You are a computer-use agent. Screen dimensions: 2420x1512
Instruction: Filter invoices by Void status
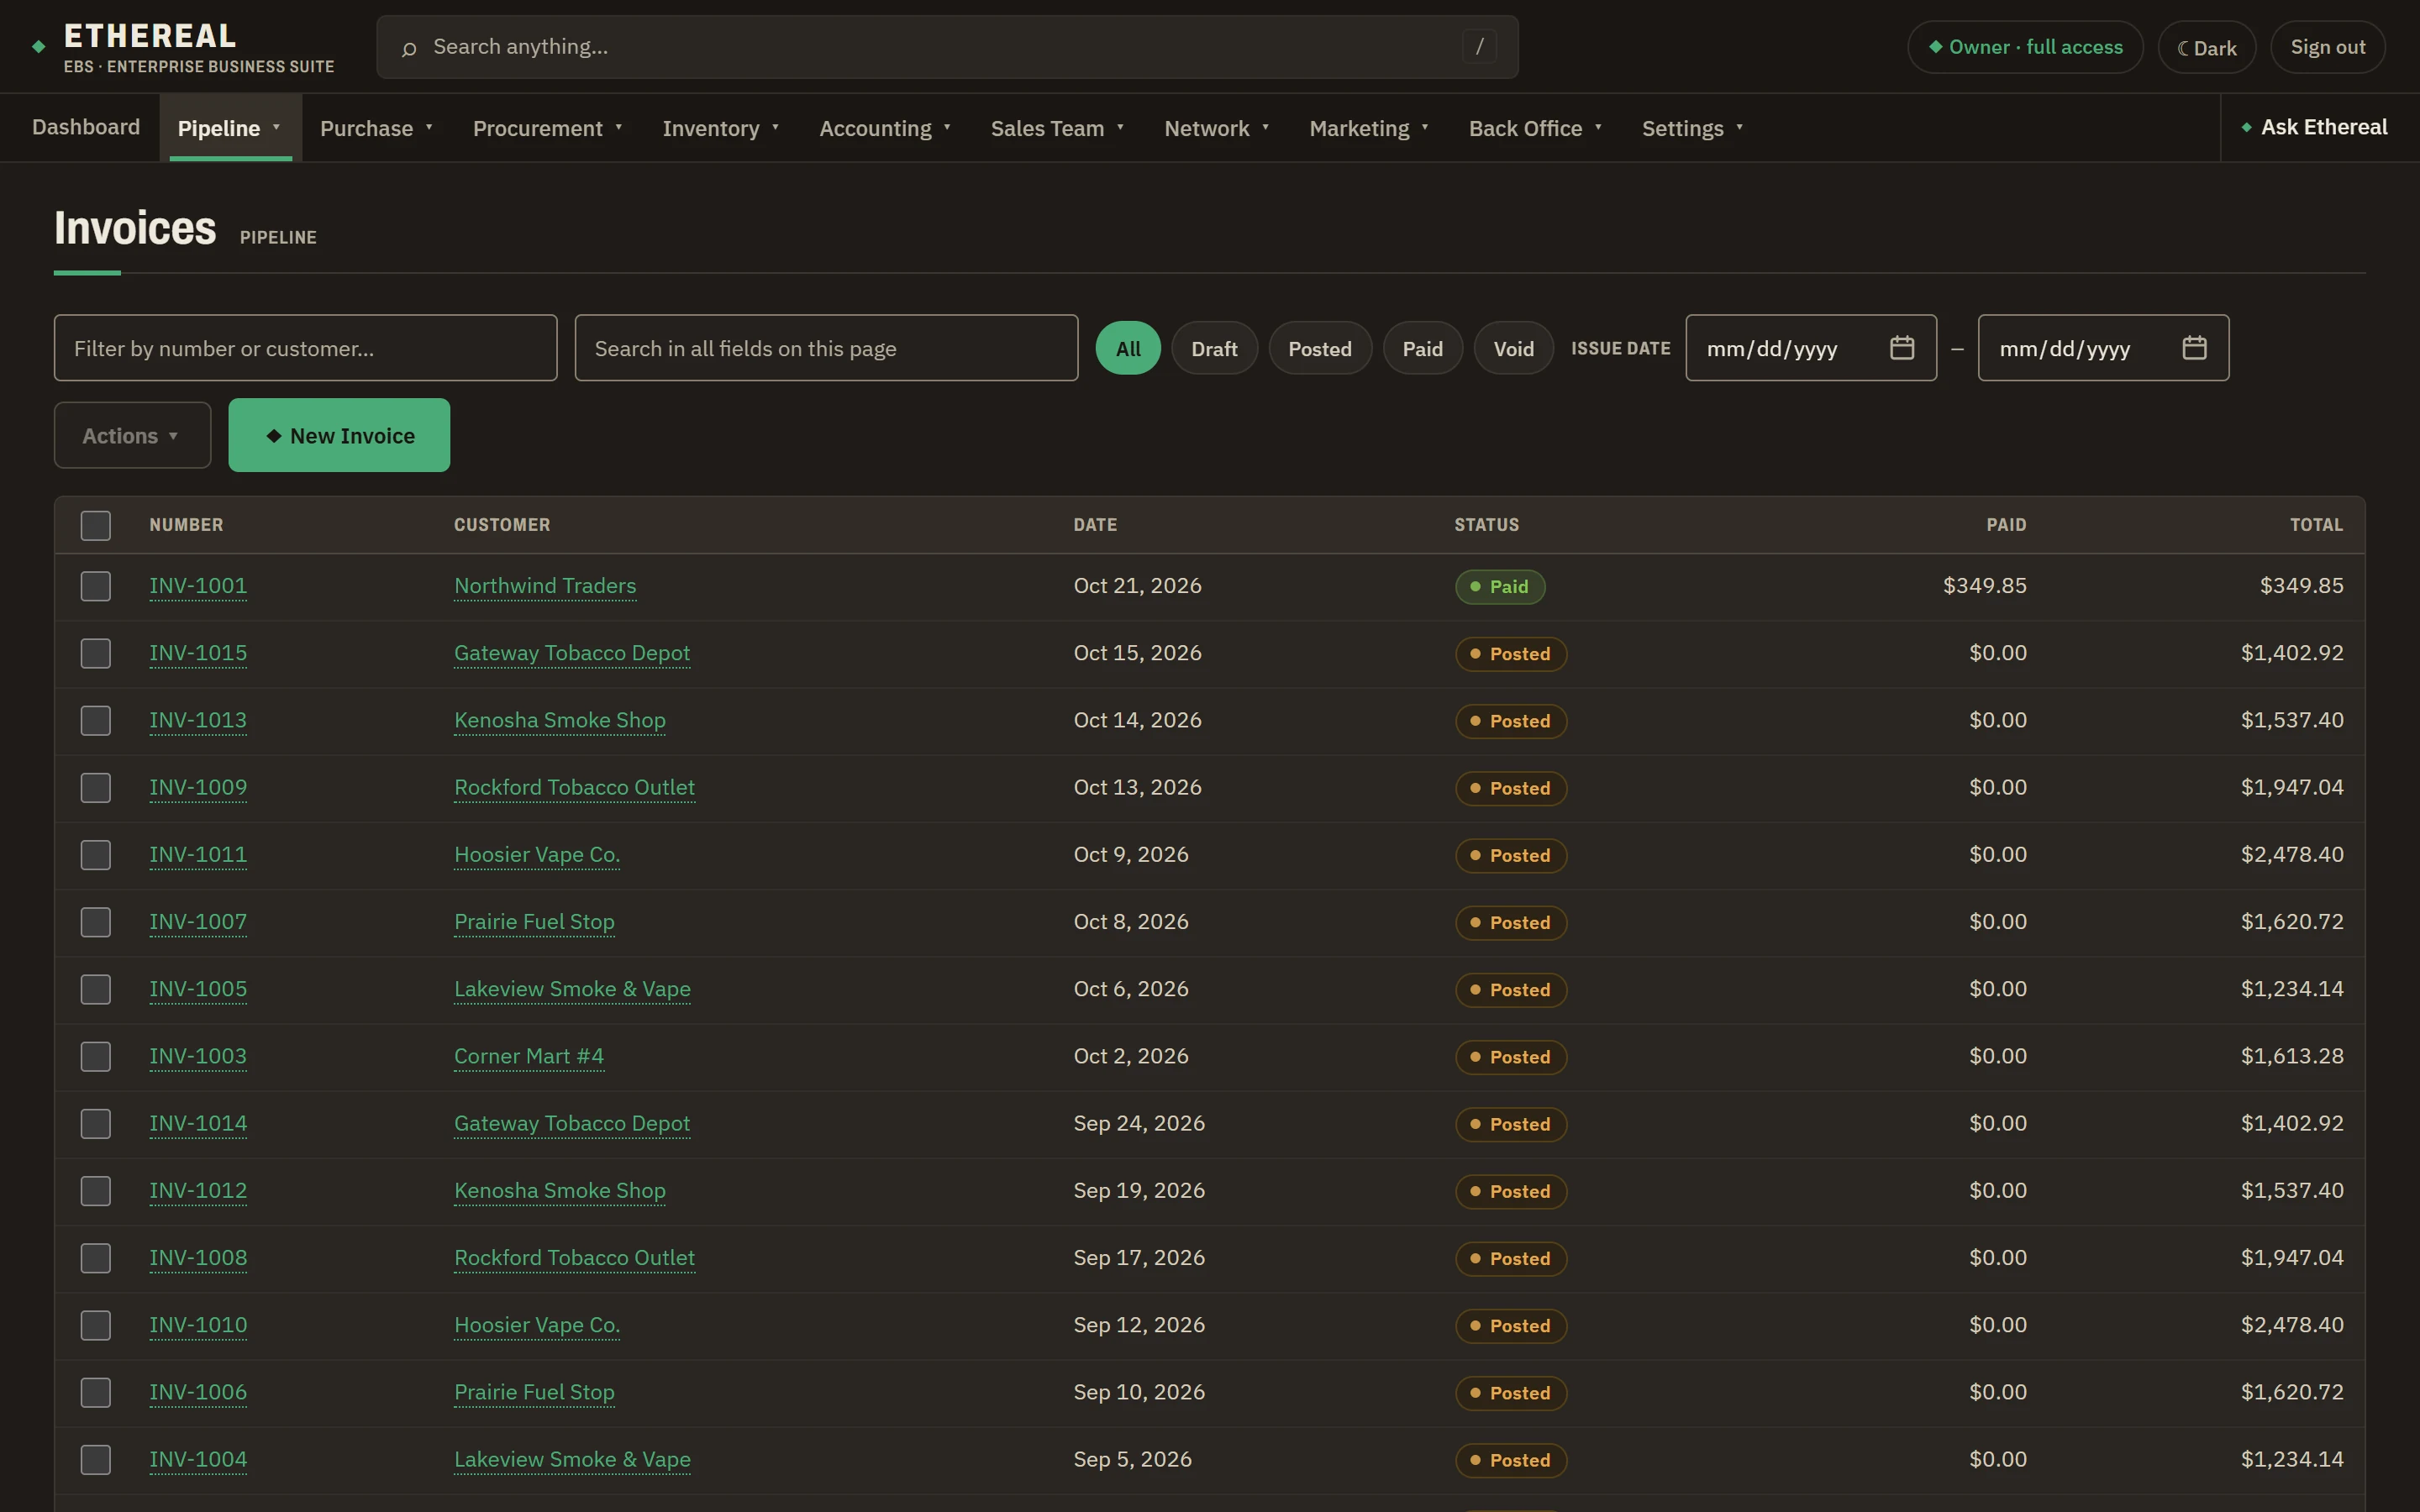[1513, 348]
